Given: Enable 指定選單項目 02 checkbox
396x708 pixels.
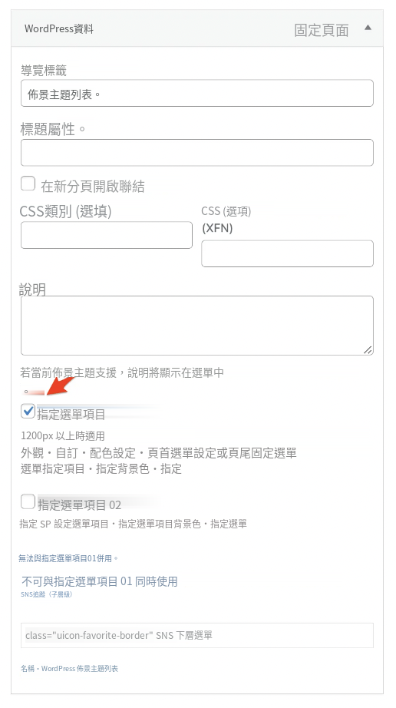Looking at the screenshot, I should pos(28,501).
